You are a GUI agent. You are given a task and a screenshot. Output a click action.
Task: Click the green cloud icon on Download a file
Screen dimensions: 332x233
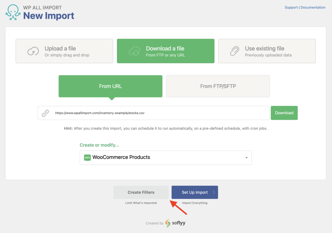(135, 51)
